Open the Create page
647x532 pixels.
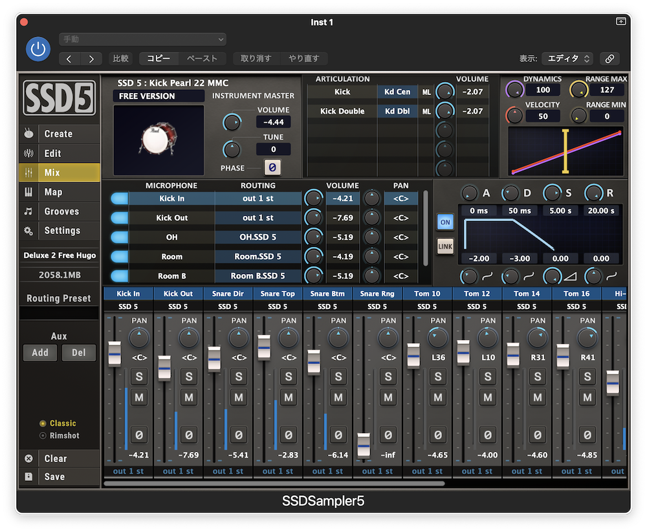60,134
